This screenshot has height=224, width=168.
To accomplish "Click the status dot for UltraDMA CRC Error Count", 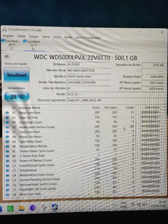I will [8, 190].
